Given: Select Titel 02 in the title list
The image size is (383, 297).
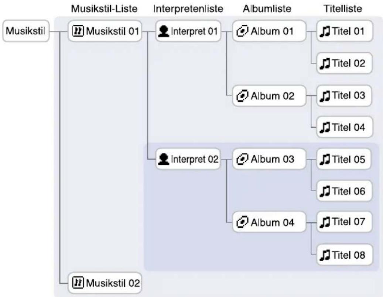Looking at the screenshot, I should point(344,63).
